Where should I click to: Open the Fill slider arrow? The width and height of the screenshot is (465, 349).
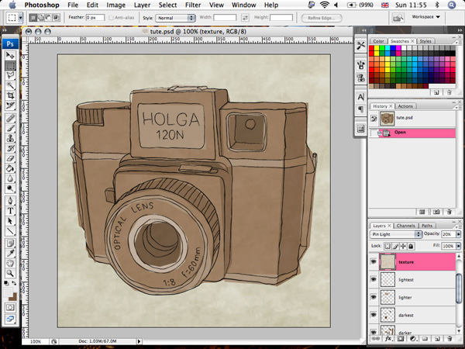tap(459, 246)
